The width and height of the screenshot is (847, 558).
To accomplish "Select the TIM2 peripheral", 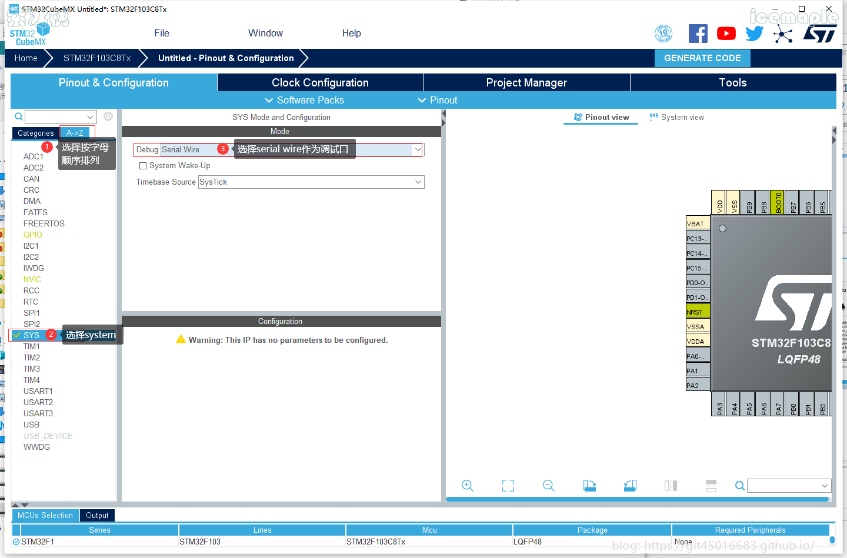I will [32, 357].
